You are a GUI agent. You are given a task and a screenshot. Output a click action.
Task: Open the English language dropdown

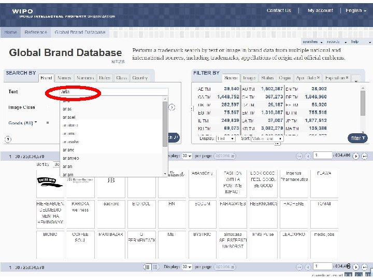[356, 10]
